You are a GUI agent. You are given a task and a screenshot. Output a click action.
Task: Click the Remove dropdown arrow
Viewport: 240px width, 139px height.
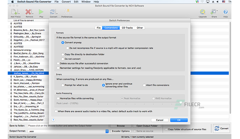coord(33,13)
